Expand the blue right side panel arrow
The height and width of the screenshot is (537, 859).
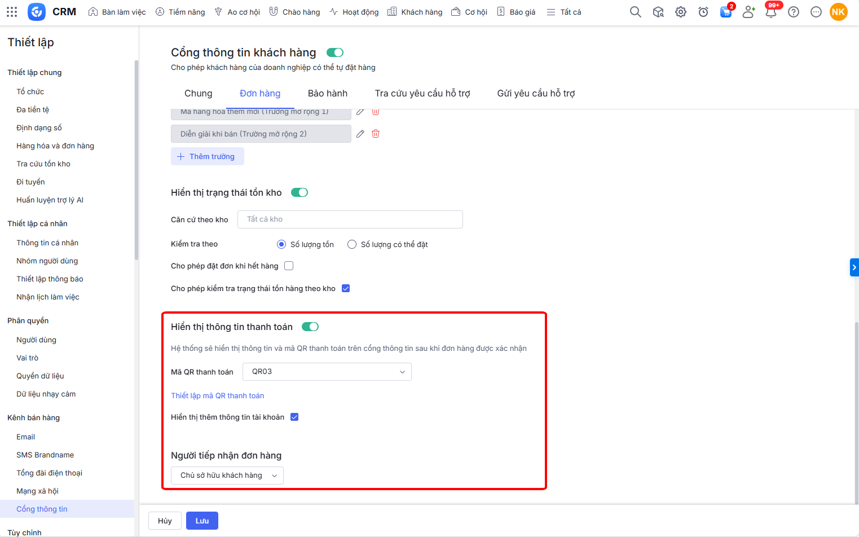tap(854, 267)
